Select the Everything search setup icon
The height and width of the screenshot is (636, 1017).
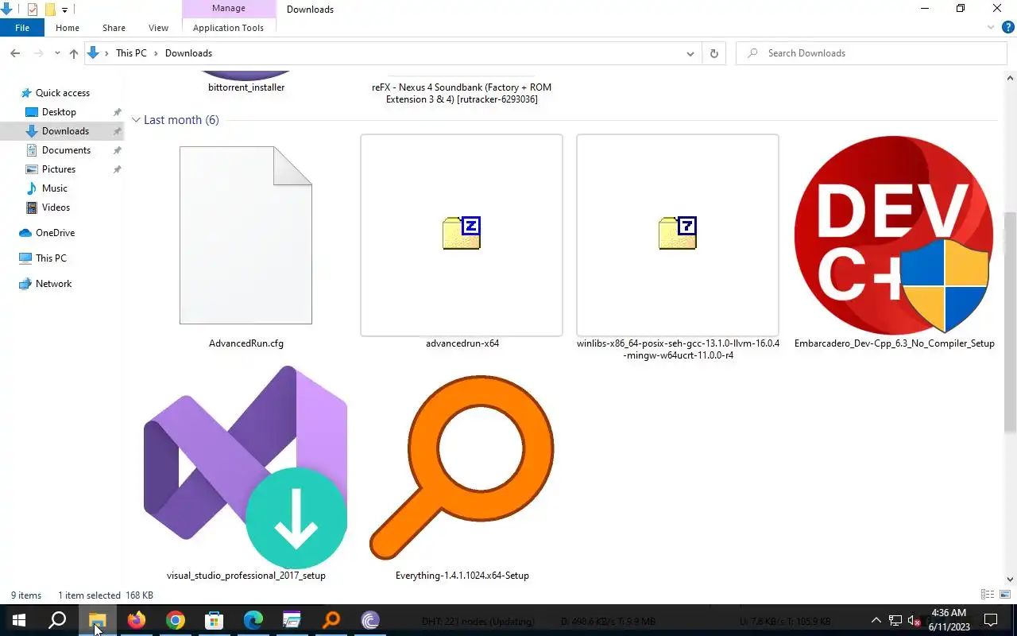462,467
